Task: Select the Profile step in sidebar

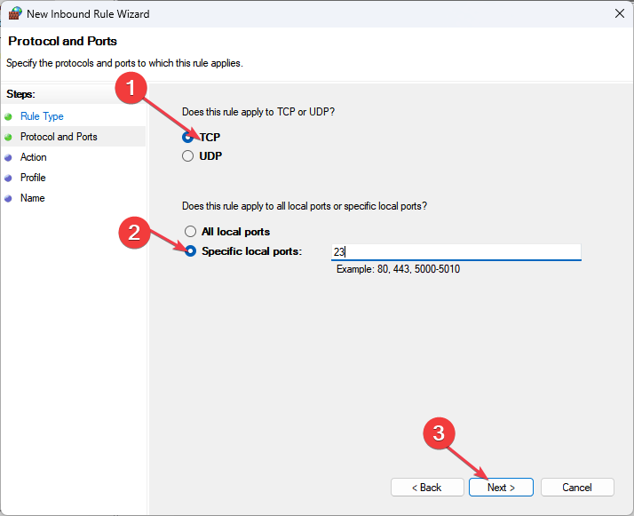Action: [33, 178]
